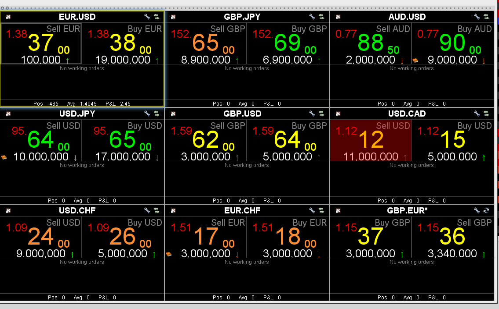
Task: Configure USD.CHF via the wrench icon
Action: coord(147,210)
